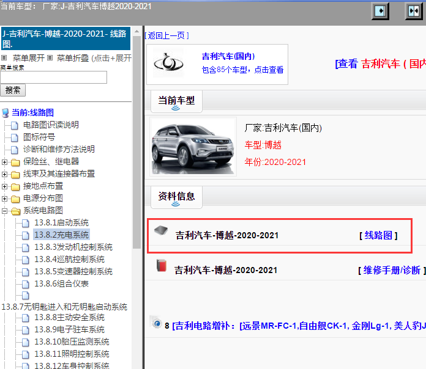Click folder icon of 保险丝、继电器
426x369 pixels.
click(15, 163)
